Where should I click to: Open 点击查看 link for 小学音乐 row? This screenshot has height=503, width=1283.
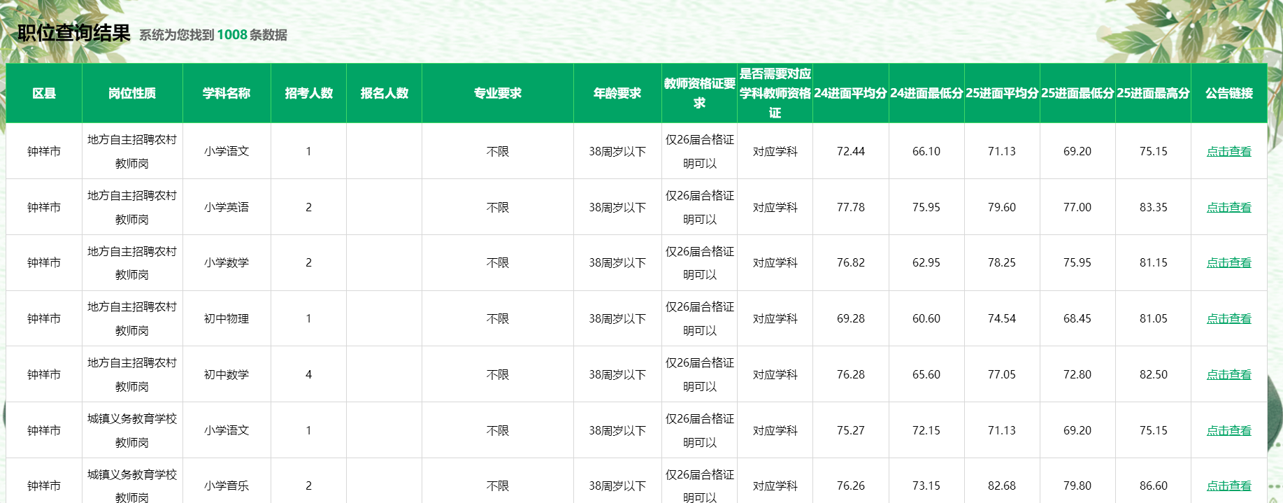point(1228,486)
